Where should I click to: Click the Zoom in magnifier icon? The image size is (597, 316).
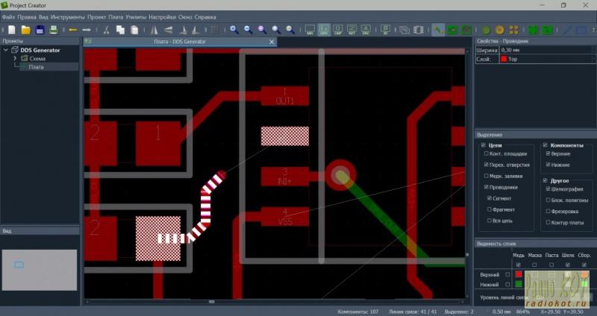(x=234, y=30)
